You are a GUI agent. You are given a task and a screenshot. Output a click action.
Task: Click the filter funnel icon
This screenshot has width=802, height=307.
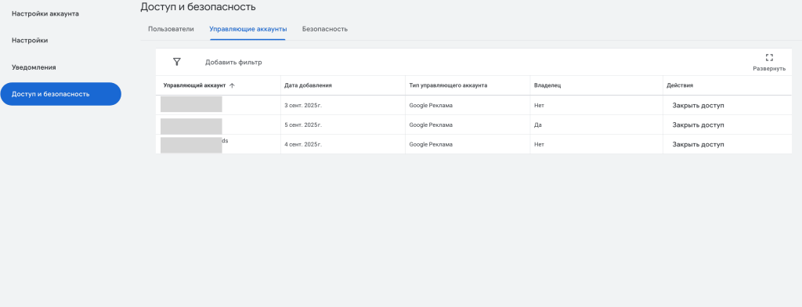click(x=177, y=62)
